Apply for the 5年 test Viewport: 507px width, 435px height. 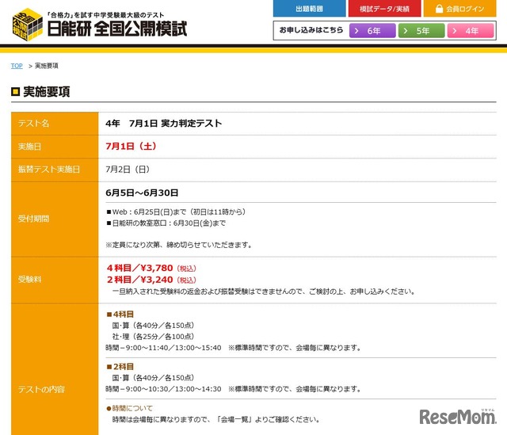[x=421, y=31]
